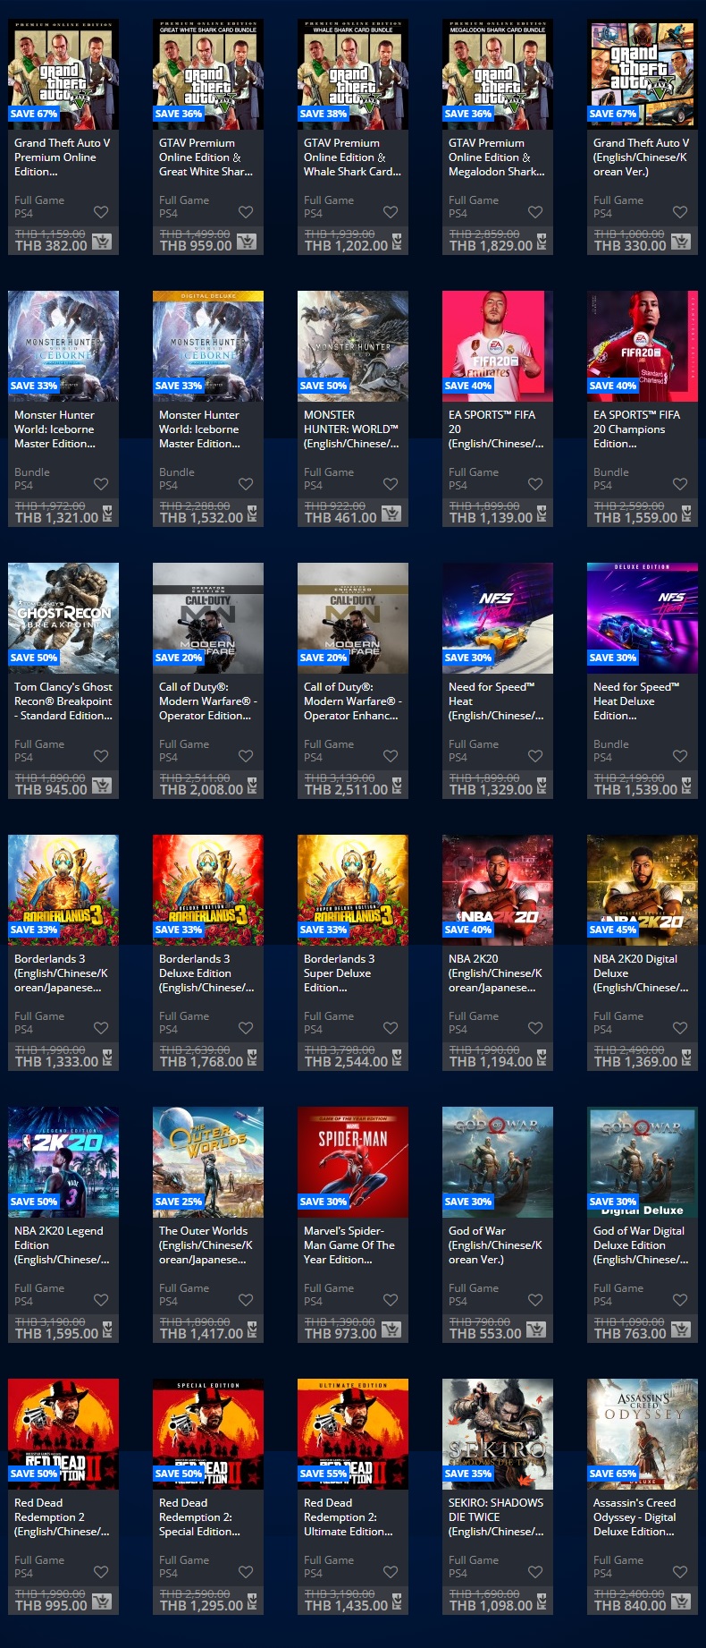Open God of War (English/Chinese/Korean Ver.) title
Image resolution: width=706 pixels, height=1648 pixels.
[495, 1244]
